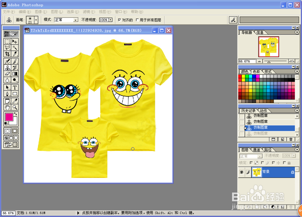
Task: Toggle lock transparent pixels checkbox
Action: click(x=251, y=163)
